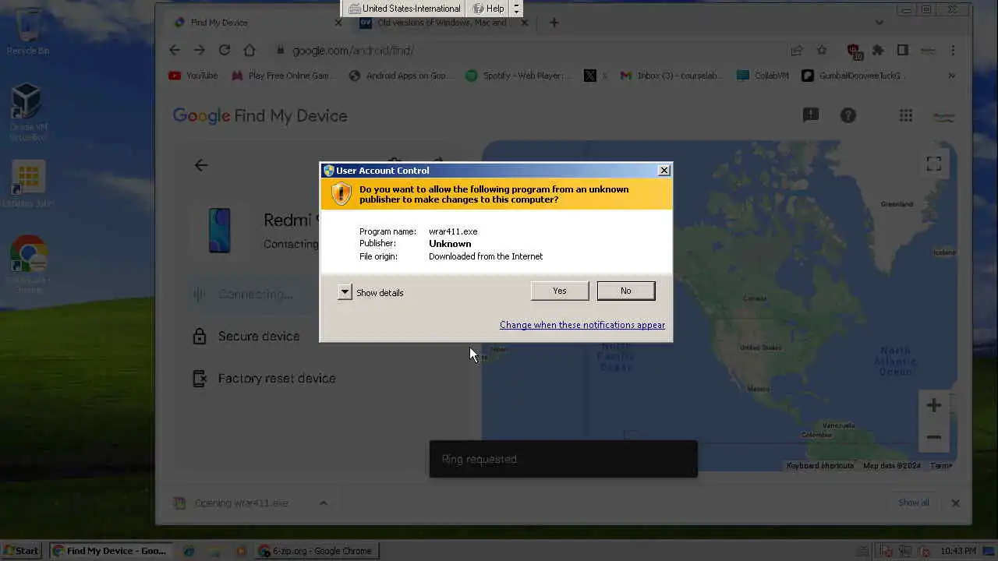998x561 pixels.
Task: Open Spotify Web Player bookmark
Action: (x=518, y=76)
